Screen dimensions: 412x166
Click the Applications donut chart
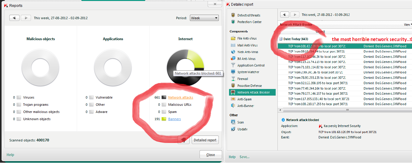pyautogui.click(x=113, y=67)
